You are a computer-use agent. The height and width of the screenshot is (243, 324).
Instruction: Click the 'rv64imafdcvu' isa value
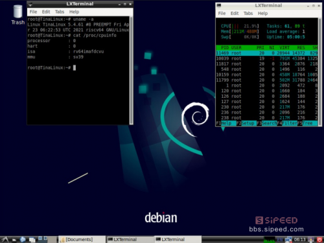[89, 52]
